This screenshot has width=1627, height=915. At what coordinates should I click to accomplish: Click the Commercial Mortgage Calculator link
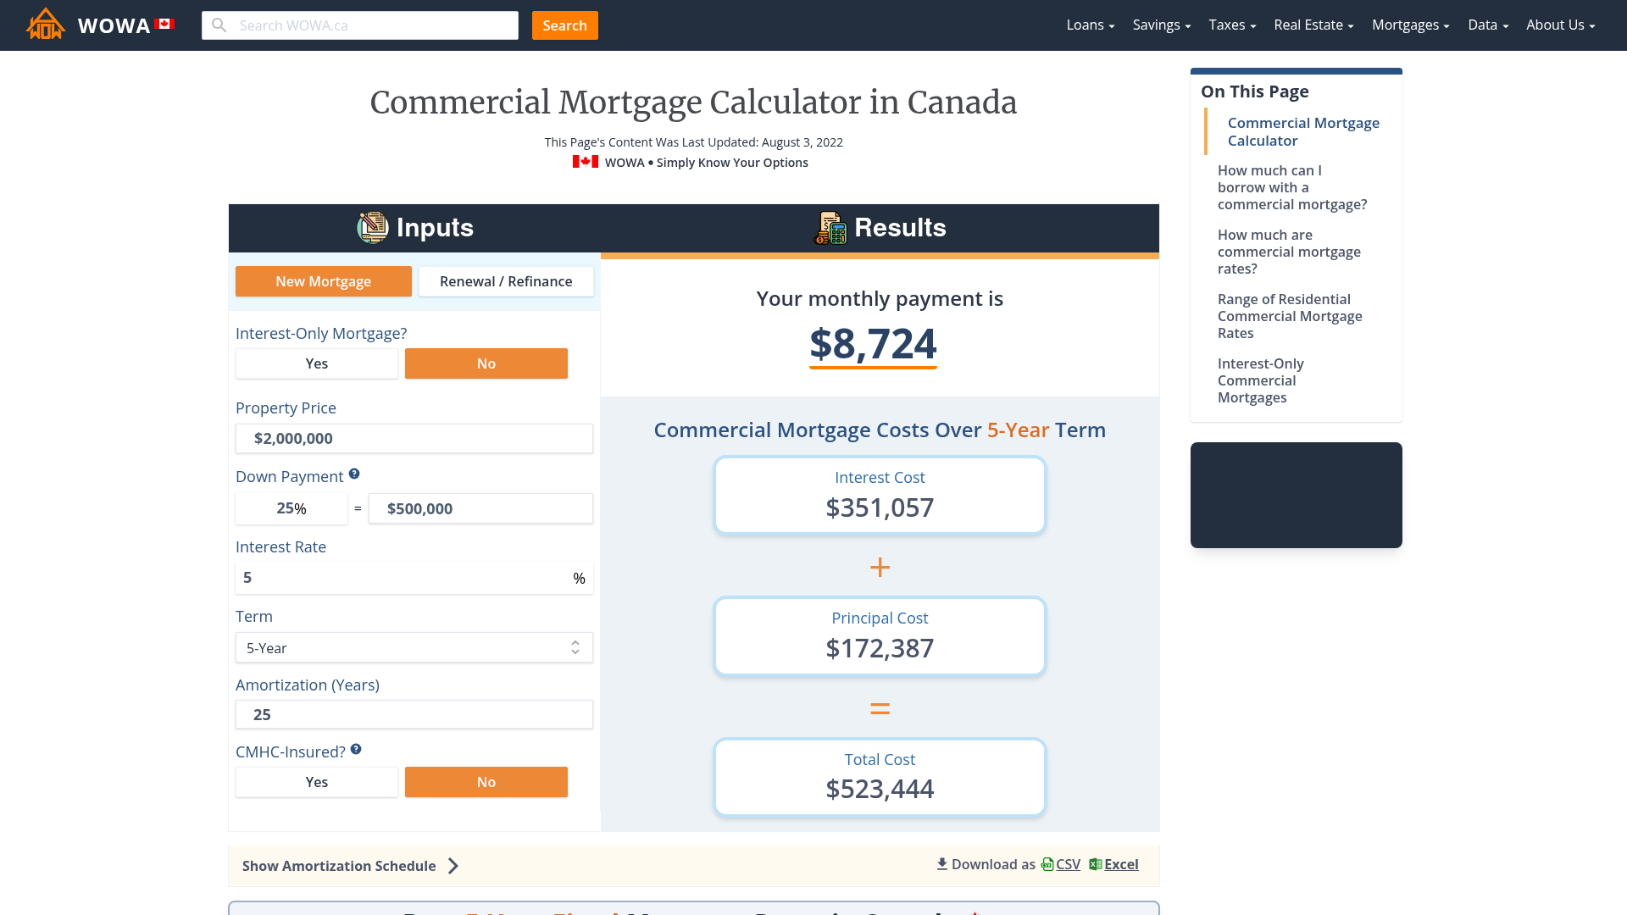pyautogui.click(x=1303, y=130)
